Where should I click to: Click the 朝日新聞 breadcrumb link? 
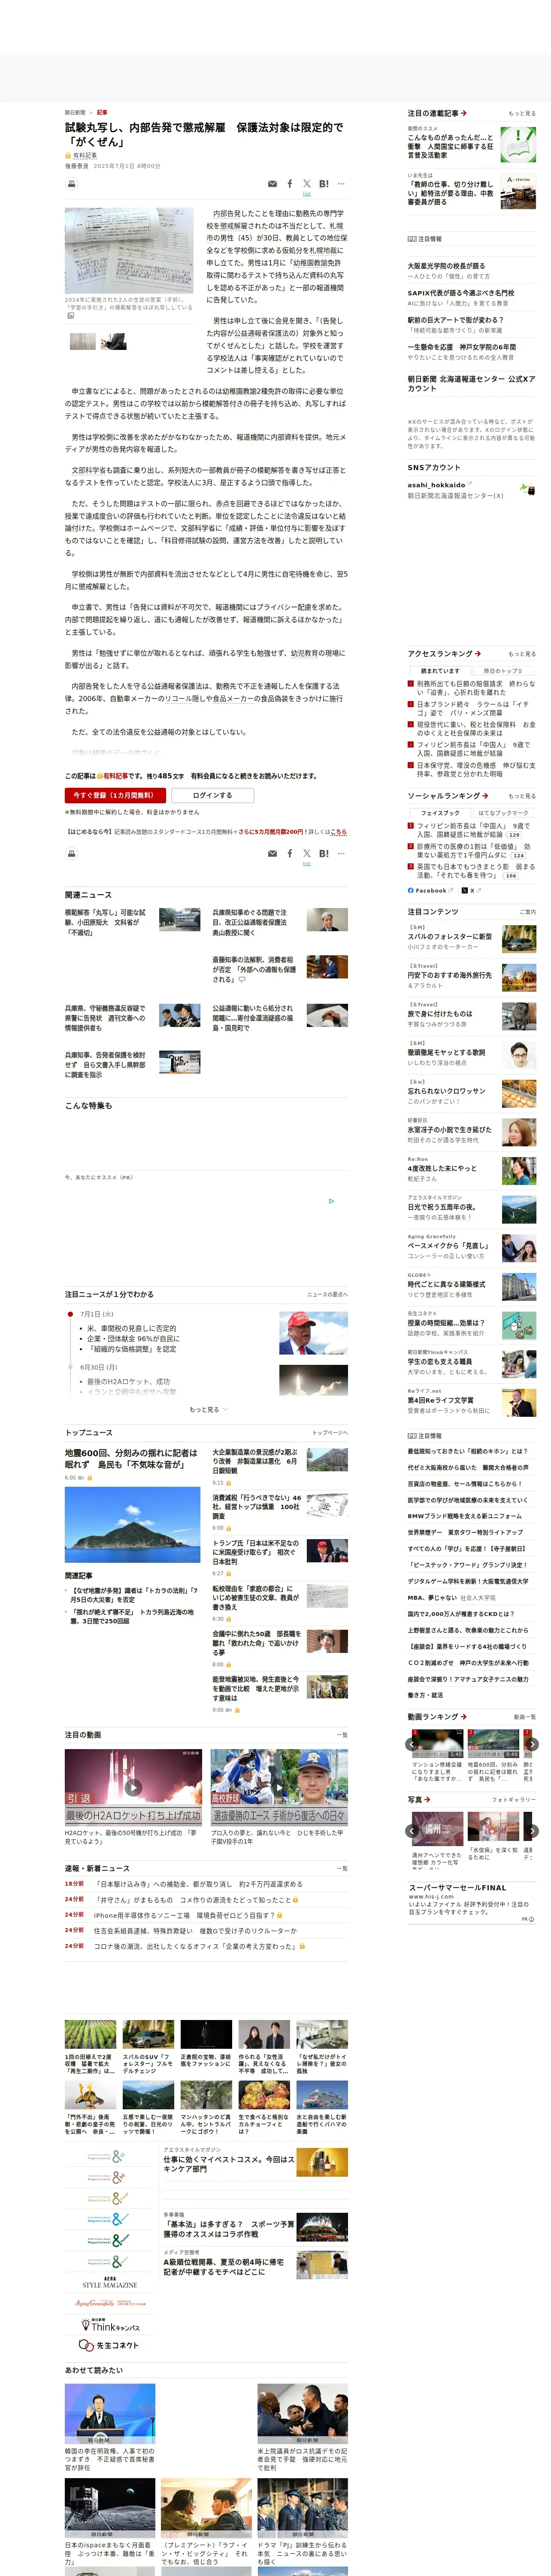click(75, 113)
